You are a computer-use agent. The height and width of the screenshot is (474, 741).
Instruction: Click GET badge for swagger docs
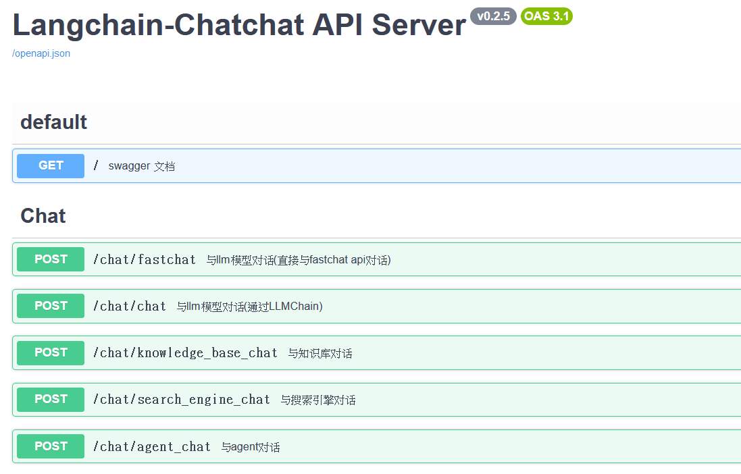pos(51,166)
